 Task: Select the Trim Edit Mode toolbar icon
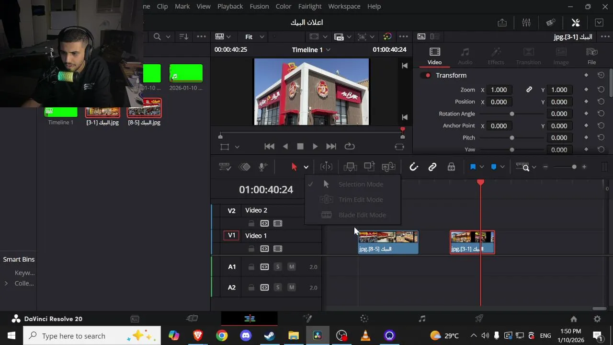click(326, 167)
